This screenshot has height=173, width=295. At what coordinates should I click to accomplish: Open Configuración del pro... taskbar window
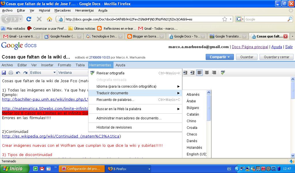point(82,169)
